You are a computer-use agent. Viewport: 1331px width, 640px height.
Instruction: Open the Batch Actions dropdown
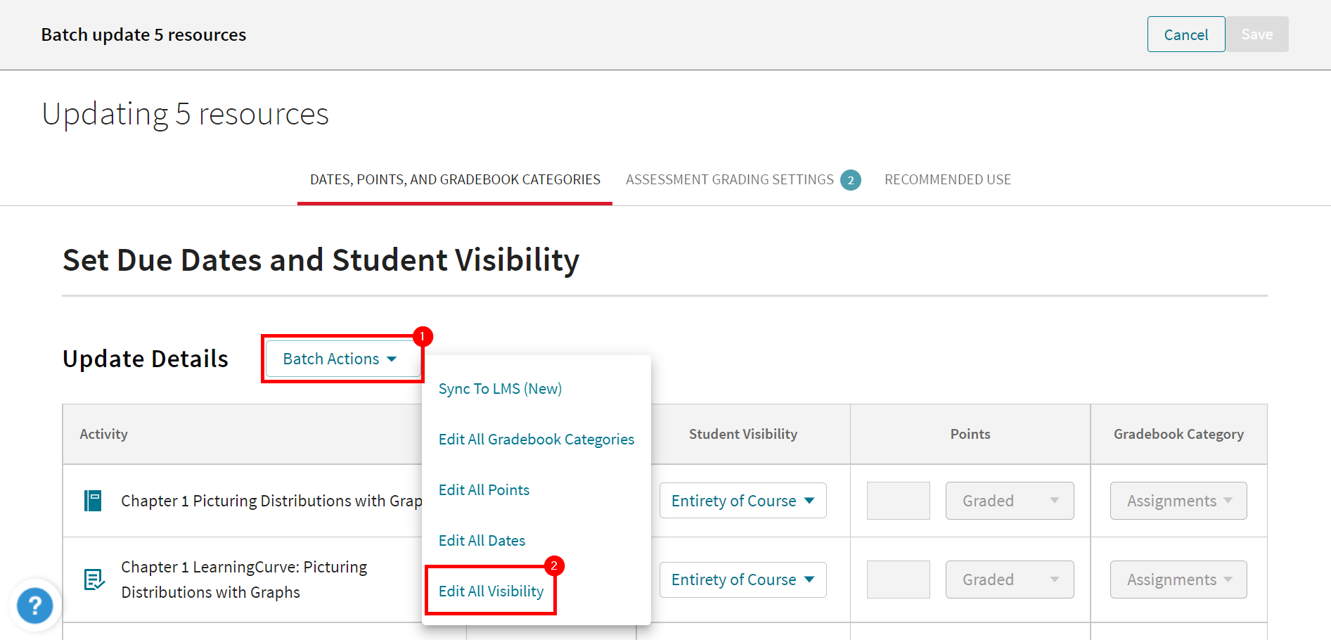pyautogui.click(x=342, y=359)
